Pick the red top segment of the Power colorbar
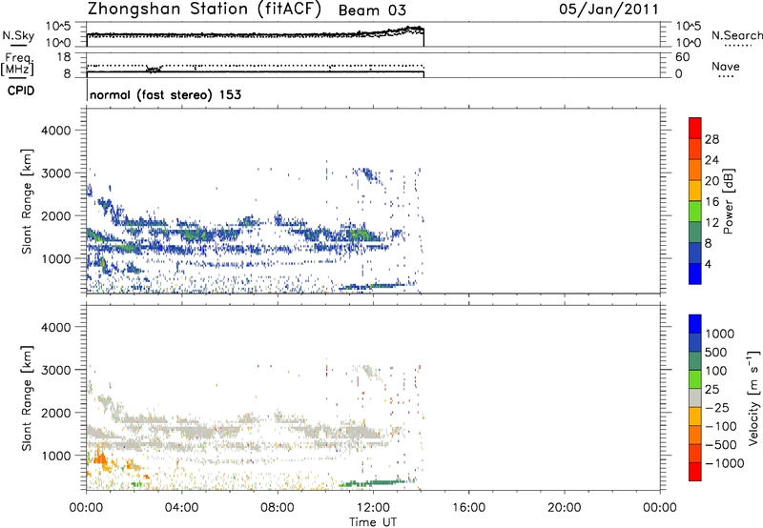This screenshot has width=763, height=528. coord(695,128)
